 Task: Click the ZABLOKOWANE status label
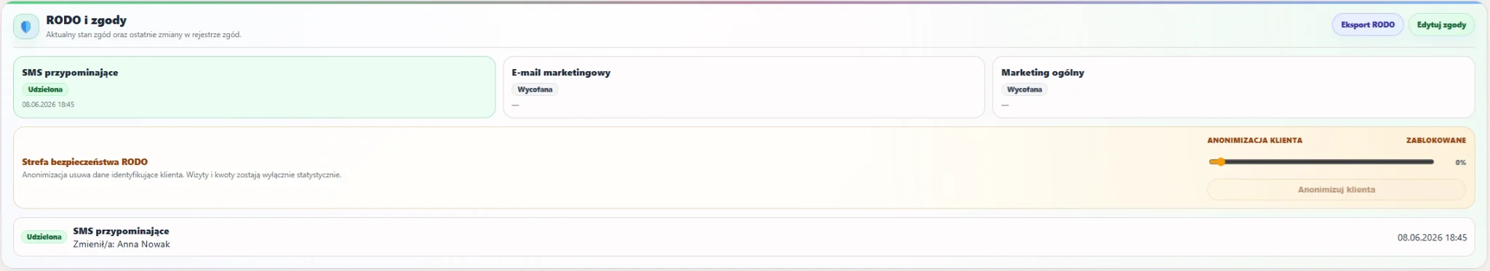click(1435, 140)
